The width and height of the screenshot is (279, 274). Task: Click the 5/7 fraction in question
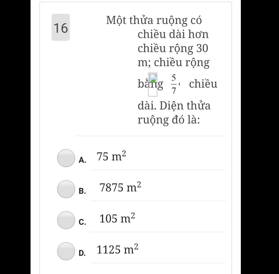(x=174, y=84)
